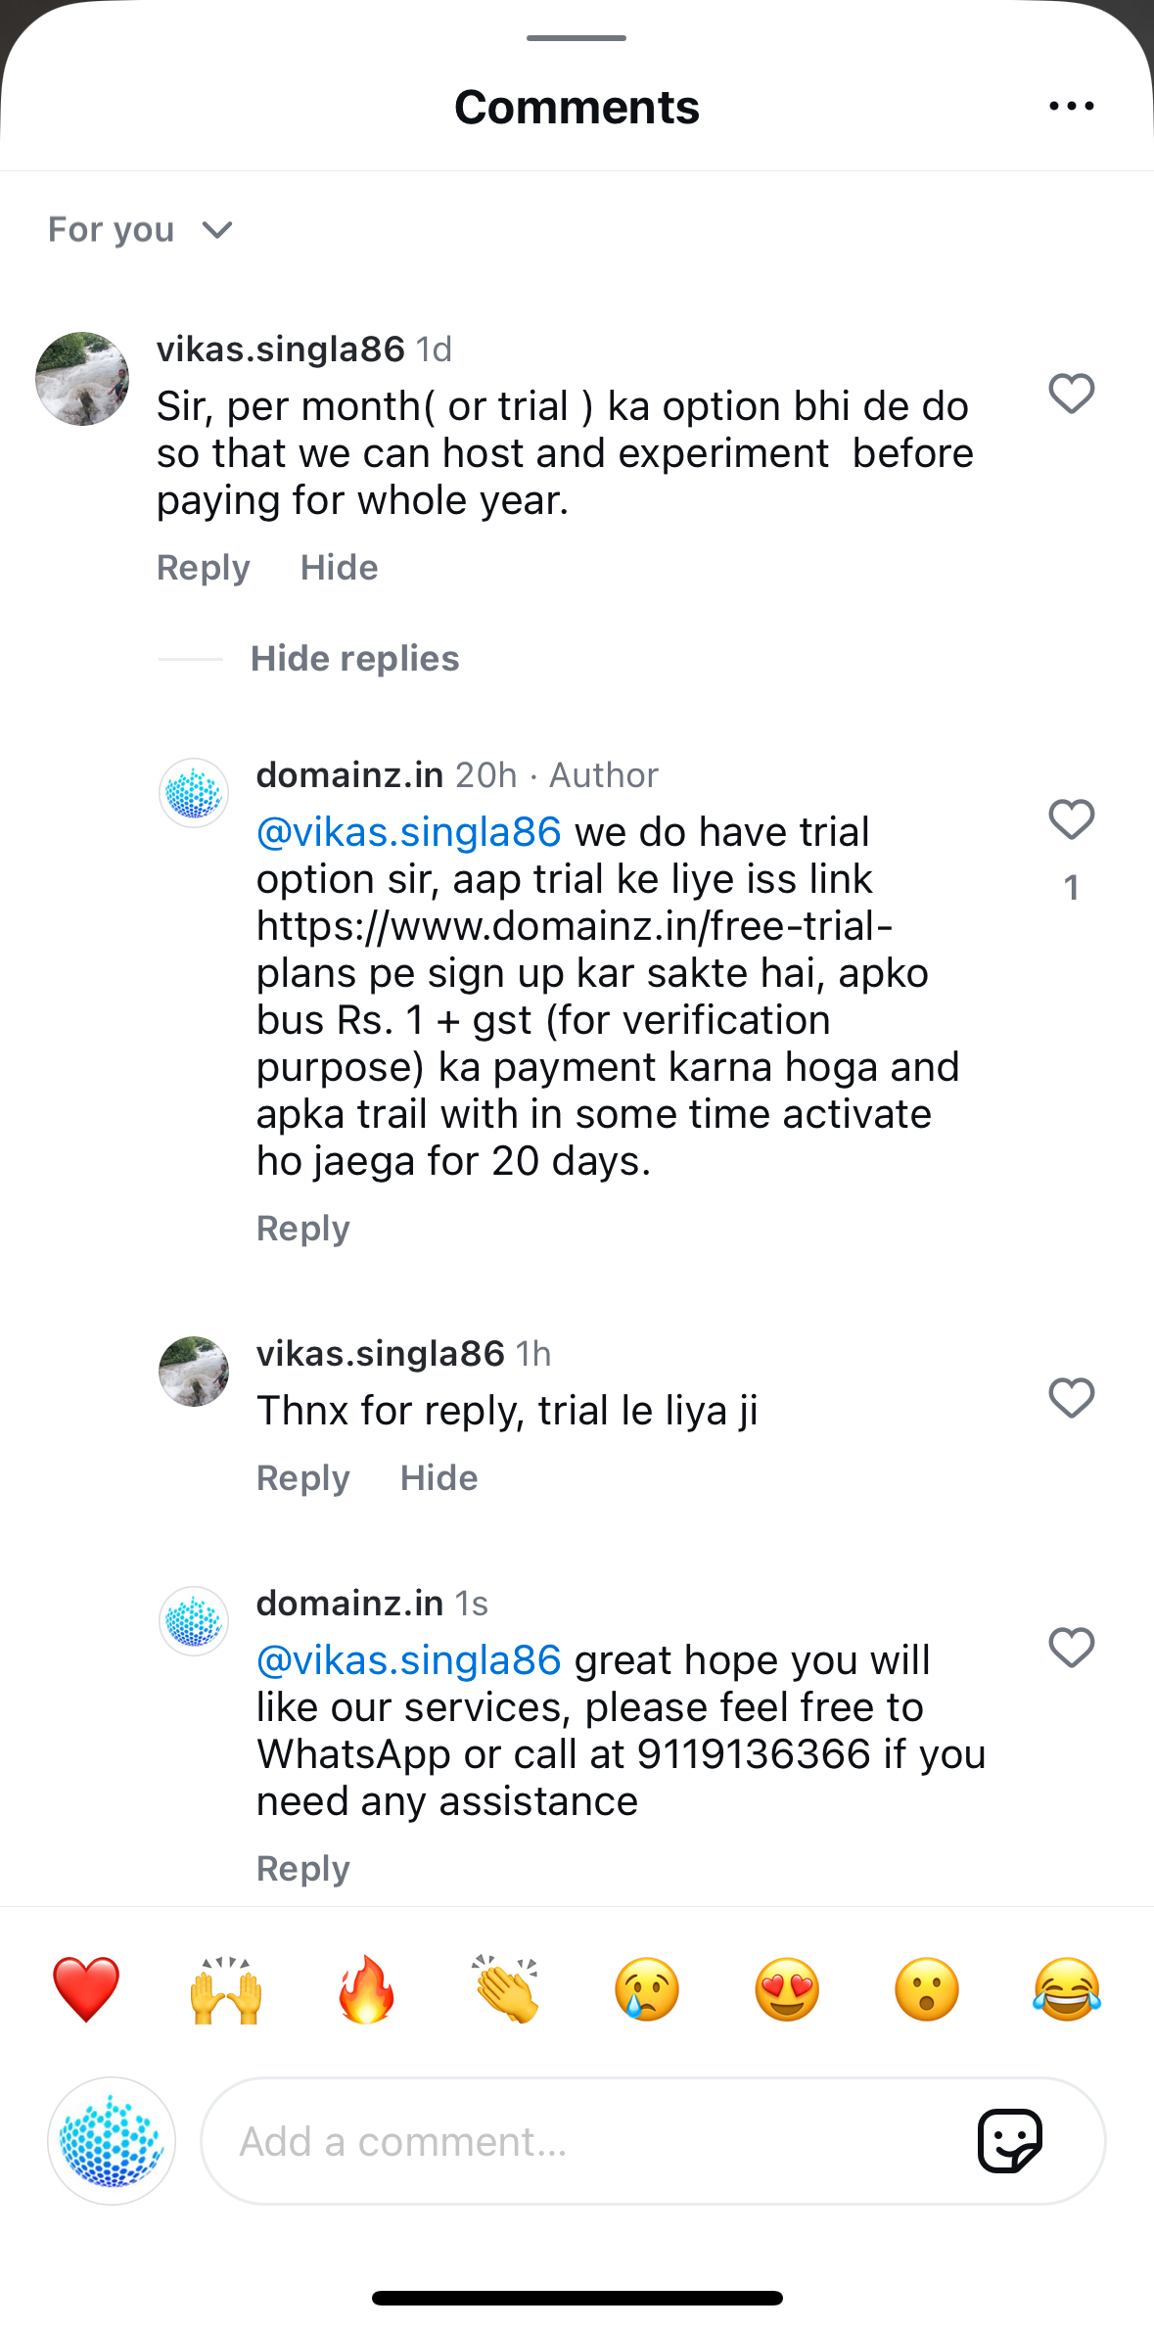Like vikas.singla86's top comment about trial option
Screen dimensions: 1154x2329
(1071, 394)
